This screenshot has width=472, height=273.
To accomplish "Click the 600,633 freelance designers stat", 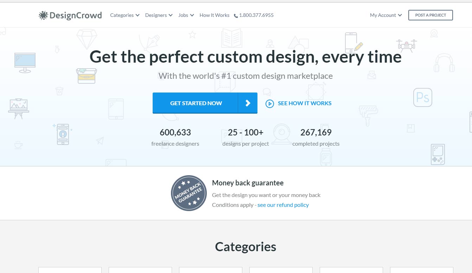I will coord(175,137).
